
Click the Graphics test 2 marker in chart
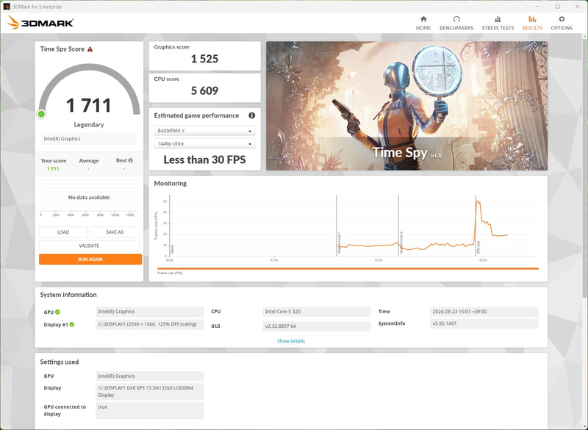pyautogui.click(x=401, y=243)
